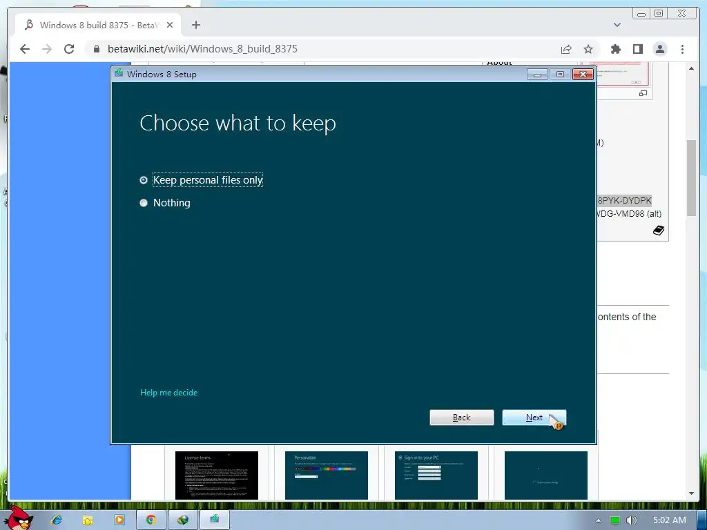Bookmark this page with star icon
The width and height of the screenshot is (707, 530).
coord(588,49)
